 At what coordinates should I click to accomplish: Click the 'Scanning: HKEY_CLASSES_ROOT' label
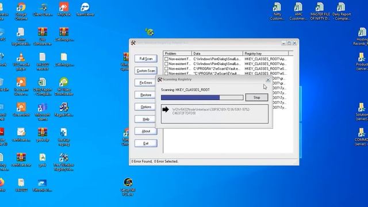tap(185, 90)
